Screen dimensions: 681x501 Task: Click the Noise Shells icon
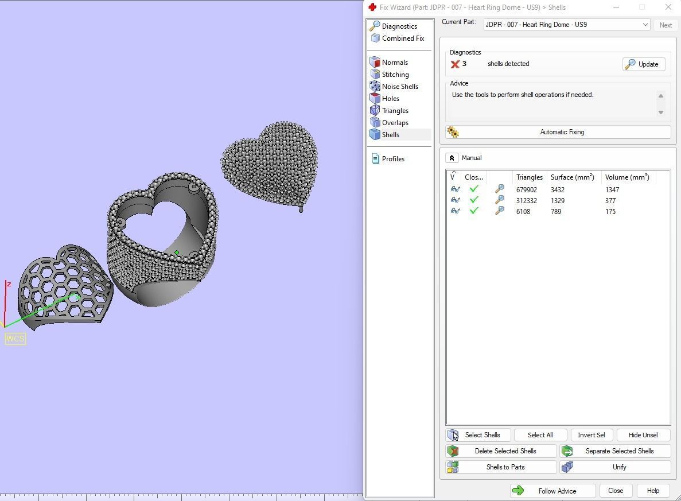pos(375,87)
